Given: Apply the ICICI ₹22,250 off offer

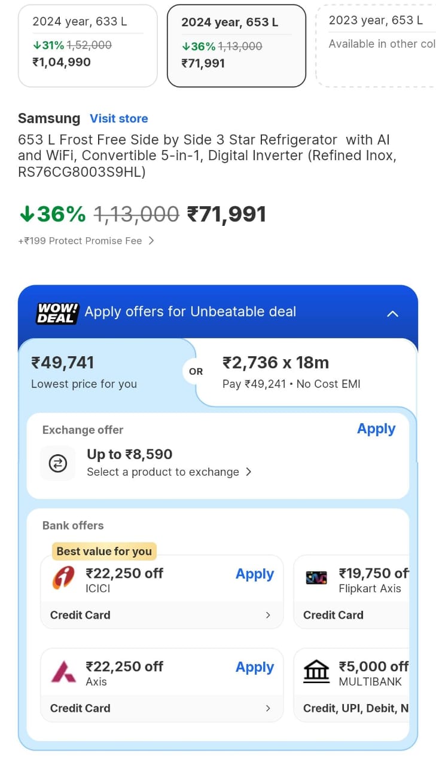Looking at the screenshot, I should coord(255,574).
